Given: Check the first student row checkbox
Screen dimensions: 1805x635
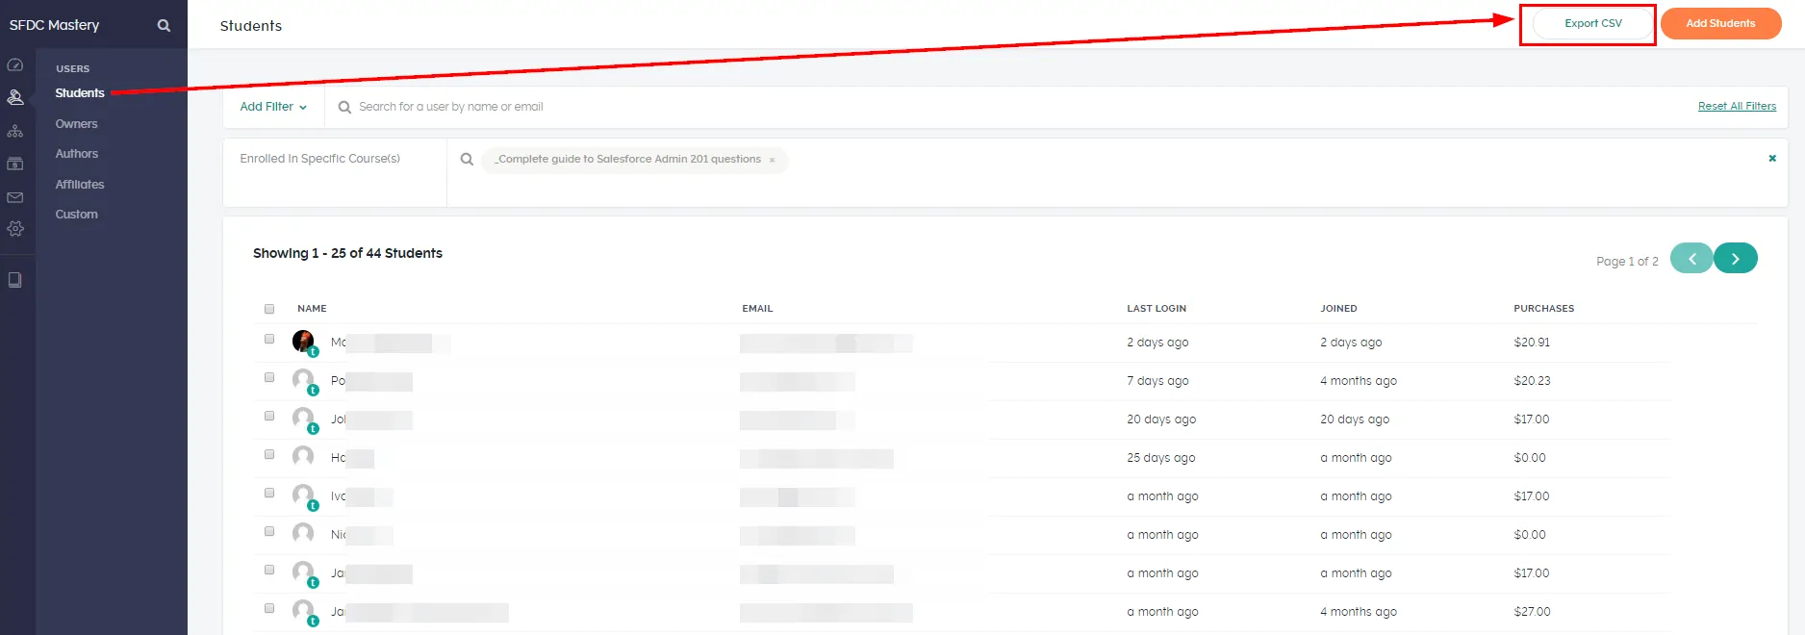Looking at the screenshot, I should tap(269, 339).
